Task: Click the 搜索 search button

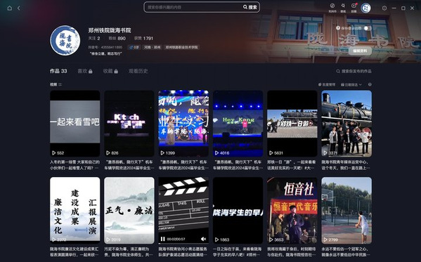Action: click(x=250, y=7)
